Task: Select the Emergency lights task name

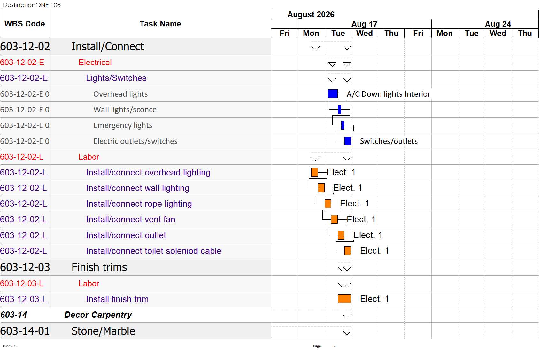Action: [x=123, y=125]
